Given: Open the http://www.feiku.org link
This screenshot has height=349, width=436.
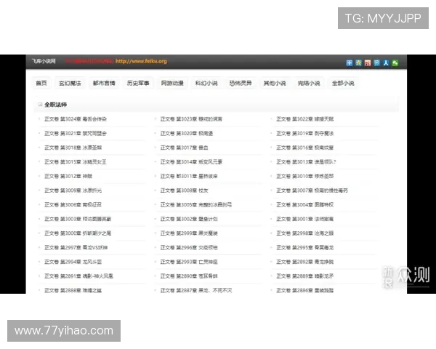Looking at the screenshot, I should click(x=141, y=61).
